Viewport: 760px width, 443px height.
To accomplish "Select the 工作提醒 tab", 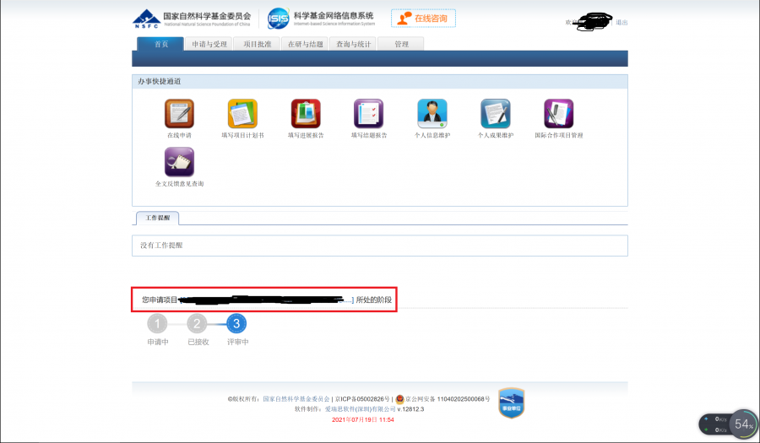I will (158, 218).
